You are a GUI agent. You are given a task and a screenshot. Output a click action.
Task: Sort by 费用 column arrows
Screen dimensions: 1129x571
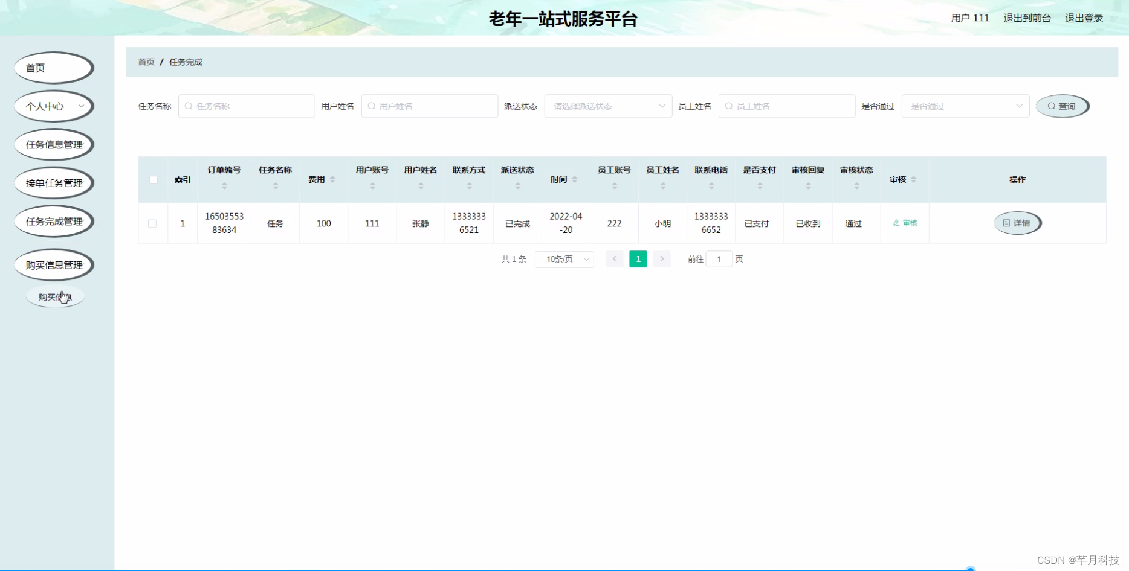[x=332, y=180]
